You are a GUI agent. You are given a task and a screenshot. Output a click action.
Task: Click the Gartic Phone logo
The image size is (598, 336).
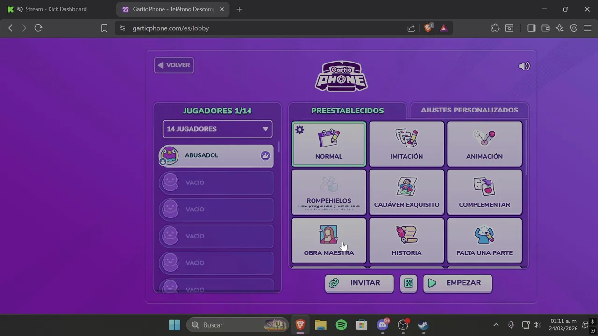(x=342, y=76)
